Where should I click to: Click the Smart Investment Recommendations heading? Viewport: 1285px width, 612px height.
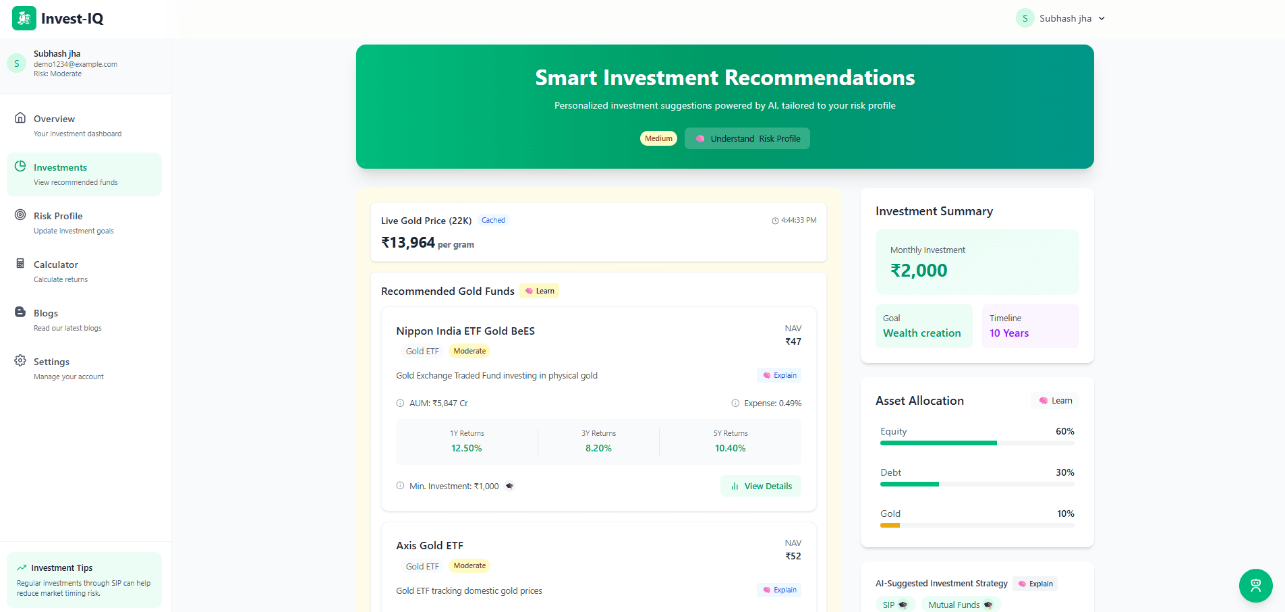pos(725,78)
